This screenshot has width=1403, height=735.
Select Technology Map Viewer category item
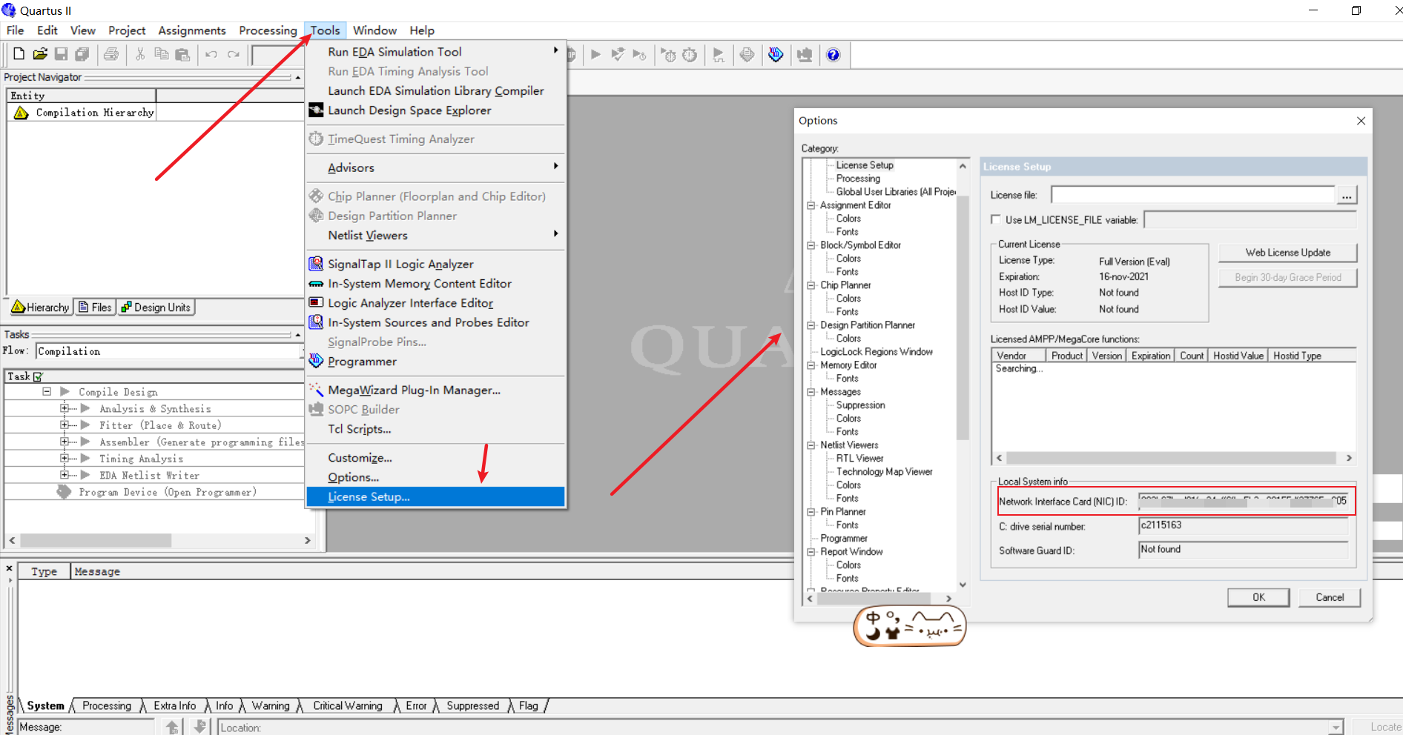pos(885,472)
